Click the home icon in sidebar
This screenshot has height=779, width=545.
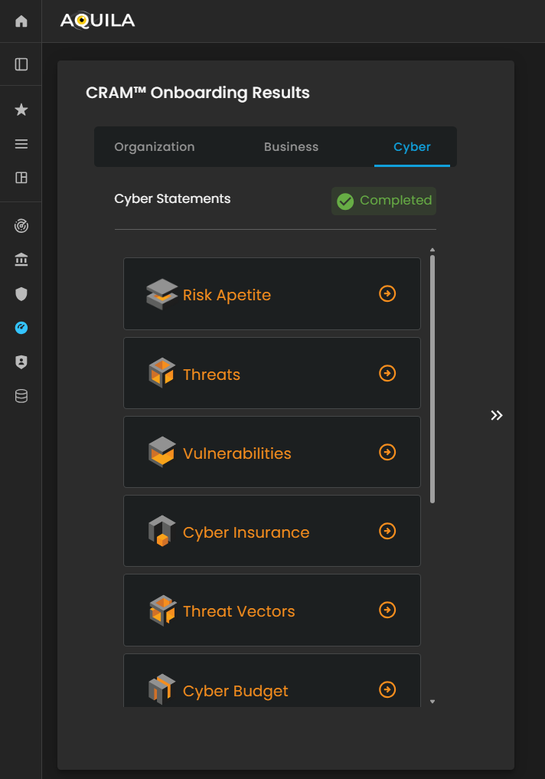click(21, 21)
